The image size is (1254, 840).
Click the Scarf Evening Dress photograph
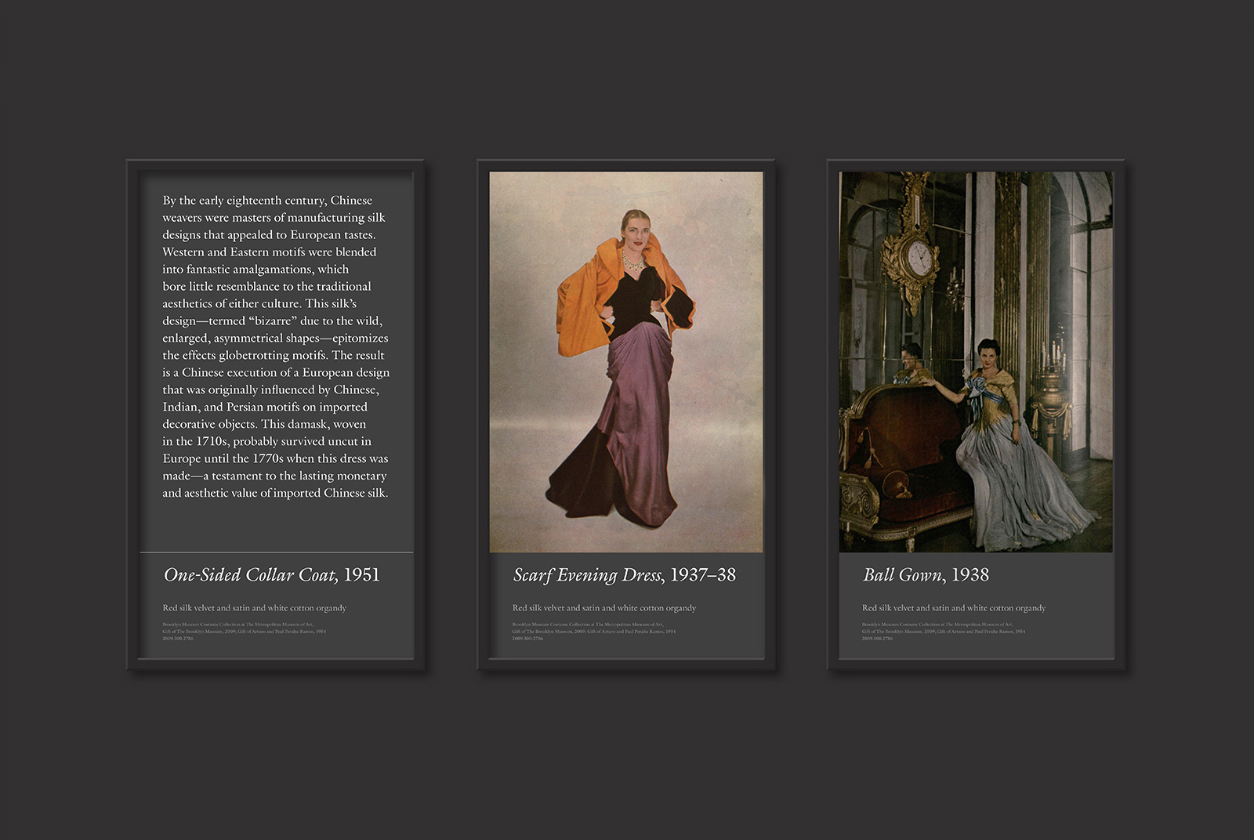(x=625, y=361)
